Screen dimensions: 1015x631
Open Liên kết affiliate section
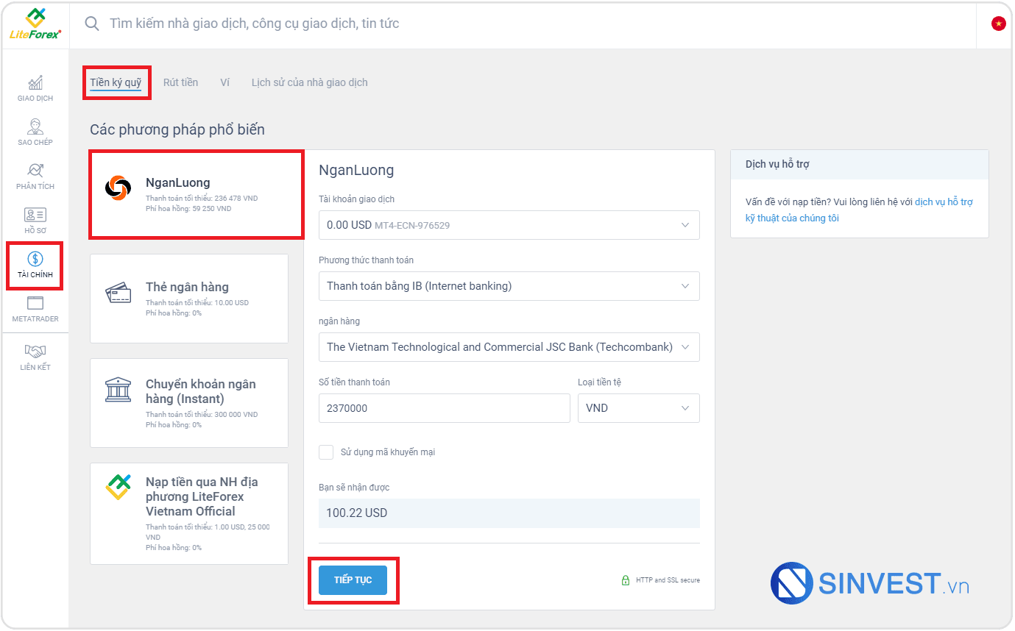35,357
